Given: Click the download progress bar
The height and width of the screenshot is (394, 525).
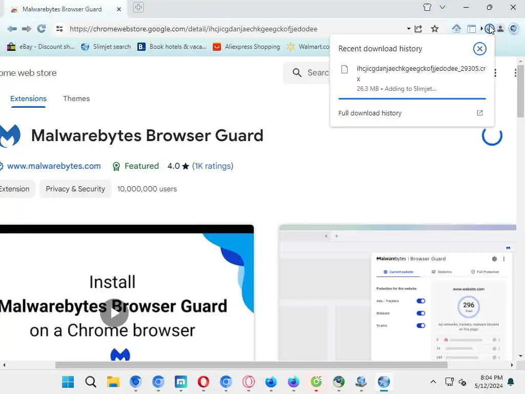Looking at the screenshot, I should 412,98.
